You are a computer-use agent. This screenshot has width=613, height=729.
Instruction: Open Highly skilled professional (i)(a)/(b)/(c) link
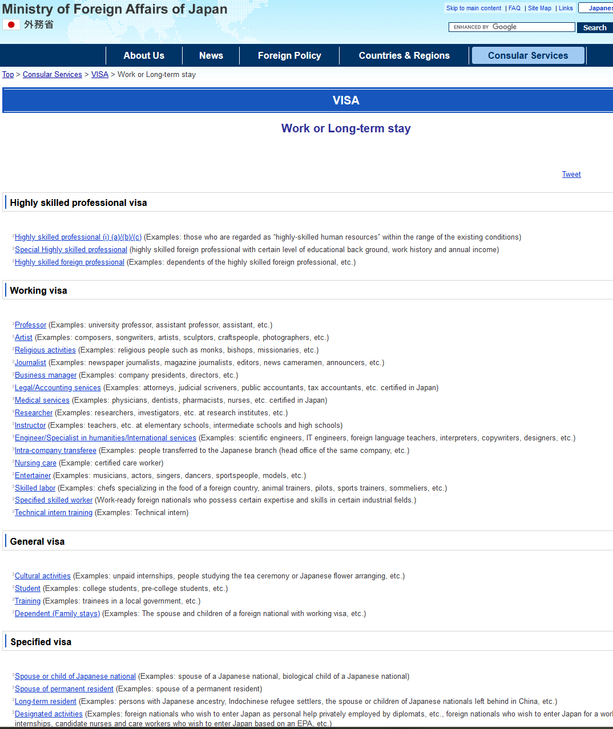[x=78, y=237]
